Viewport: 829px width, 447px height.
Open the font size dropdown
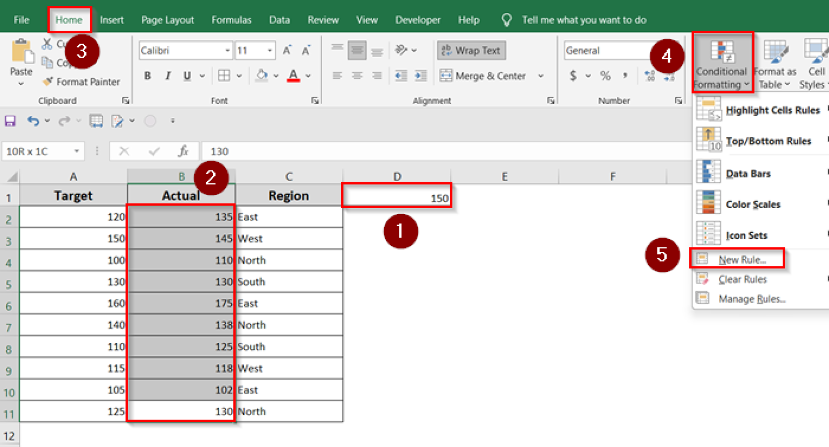click(270, 50)
